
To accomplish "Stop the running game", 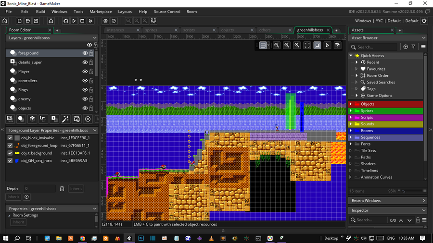I will (82, 21).
